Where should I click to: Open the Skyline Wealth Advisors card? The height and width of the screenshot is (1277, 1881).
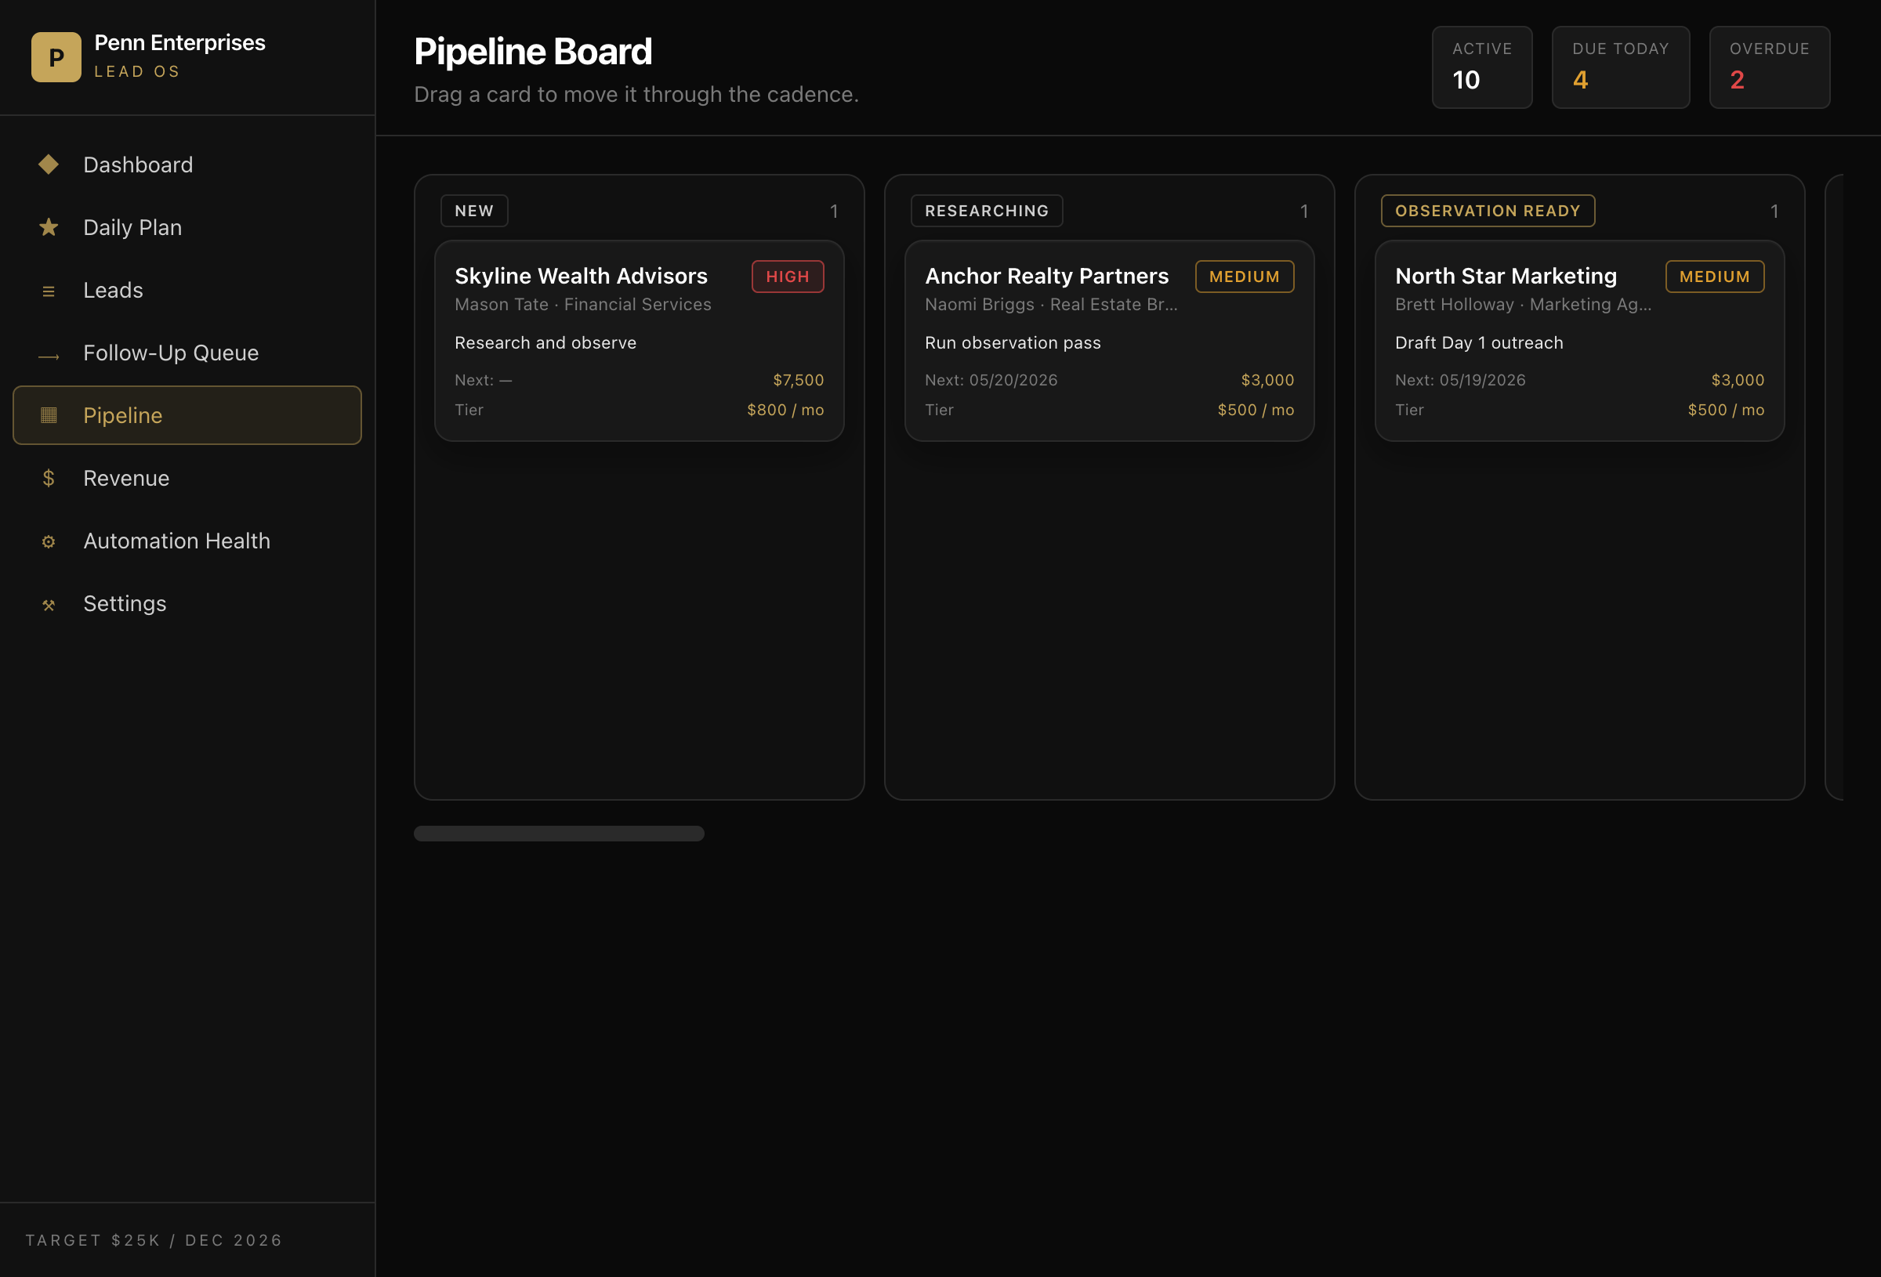640,341
